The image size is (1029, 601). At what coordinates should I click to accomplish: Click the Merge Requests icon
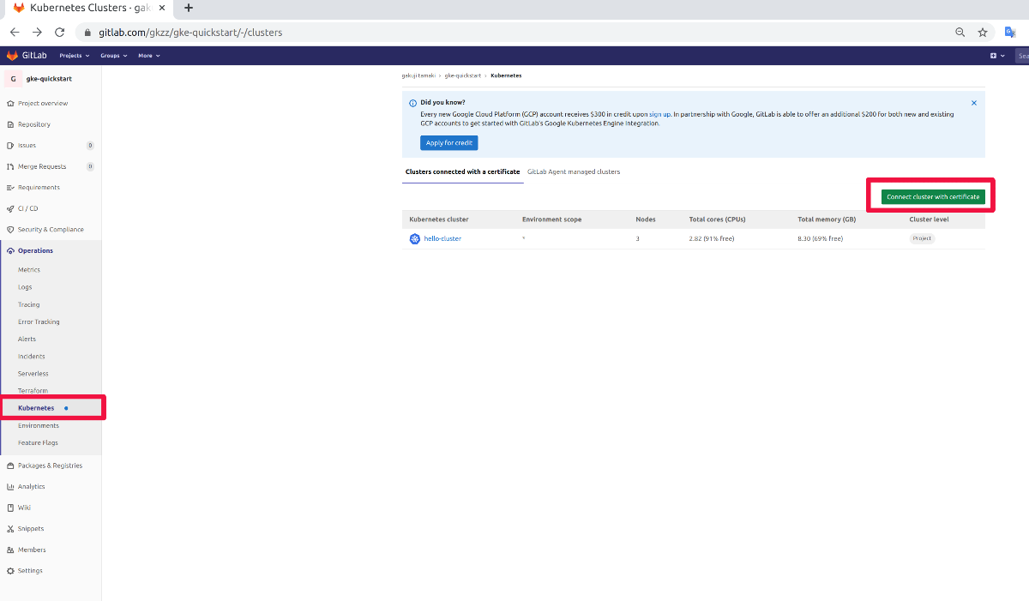[x=10, y=166]
